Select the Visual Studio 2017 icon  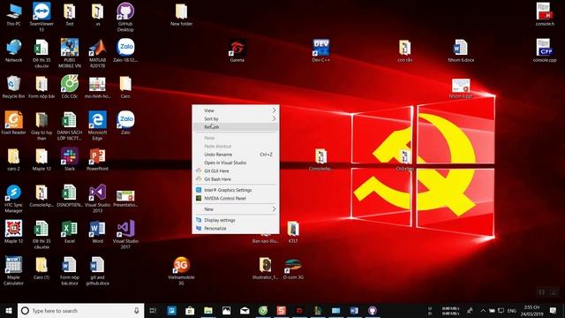tap(125, 234)
